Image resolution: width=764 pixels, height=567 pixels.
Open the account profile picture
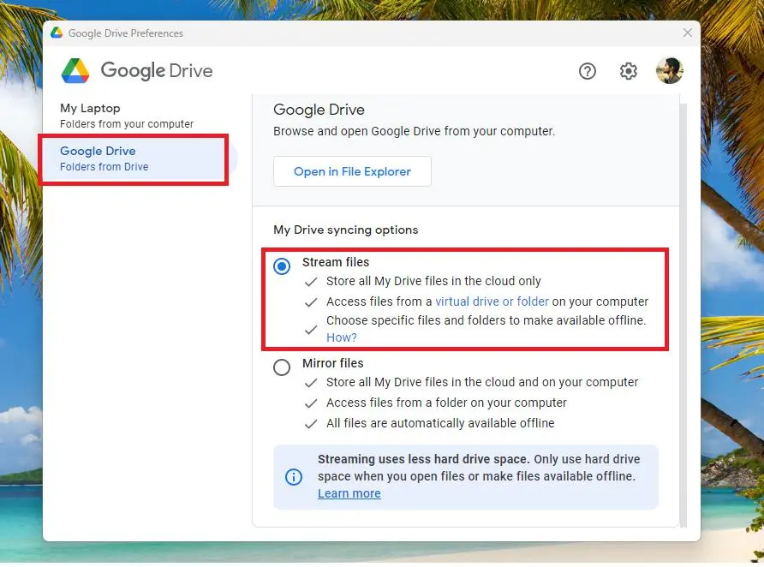coord(670,70)
